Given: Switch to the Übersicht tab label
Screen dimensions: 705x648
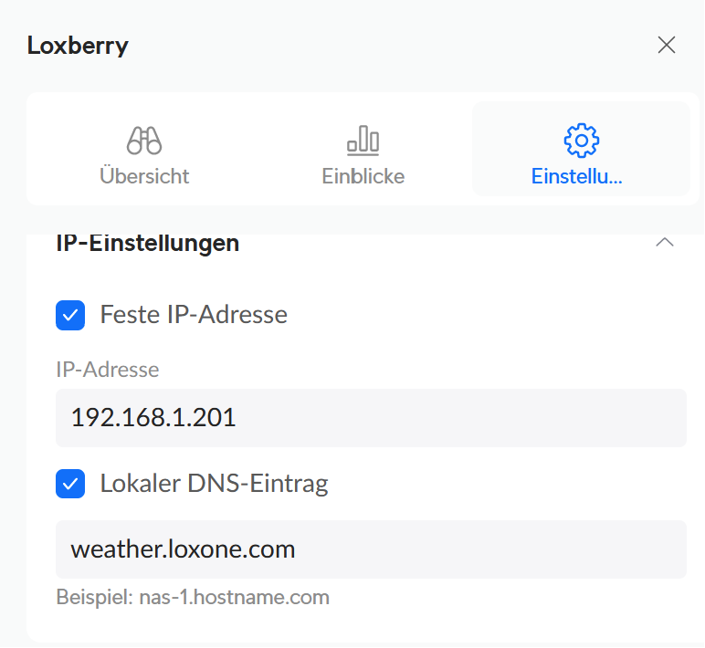Looking at the screenshot, I should tap(144, 176).
